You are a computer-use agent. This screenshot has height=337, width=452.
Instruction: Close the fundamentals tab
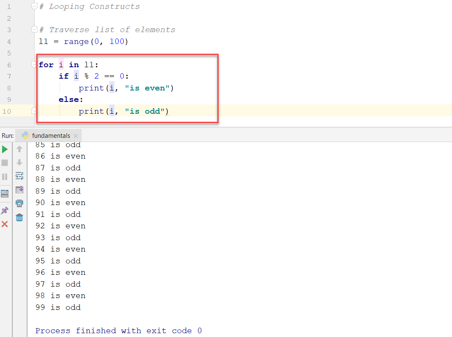pyautogui.click(x=76, y=136)
